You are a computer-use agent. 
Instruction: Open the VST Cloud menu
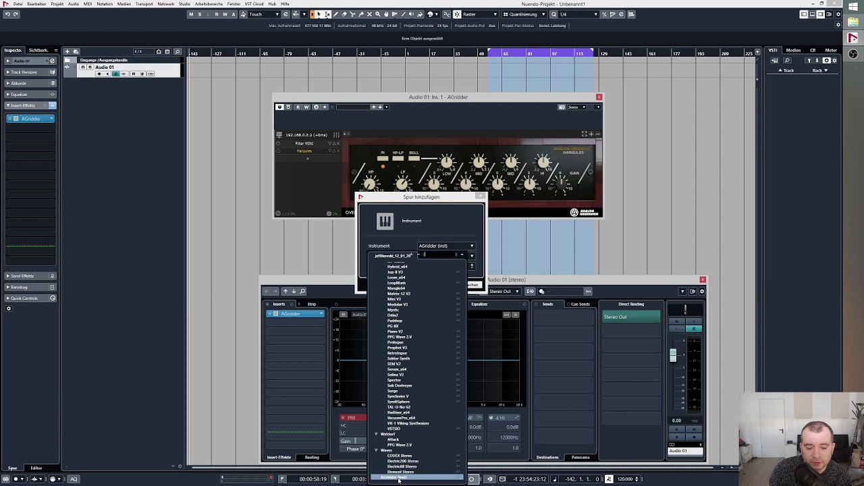coord(254,4)
